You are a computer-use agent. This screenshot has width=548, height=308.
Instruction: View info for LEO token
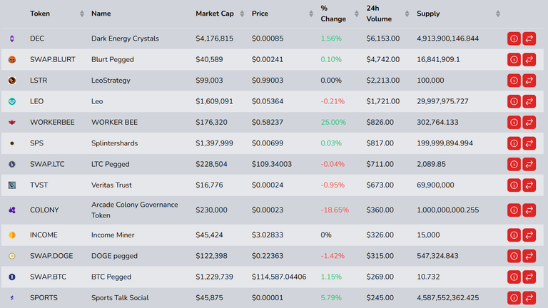(514, 101)
